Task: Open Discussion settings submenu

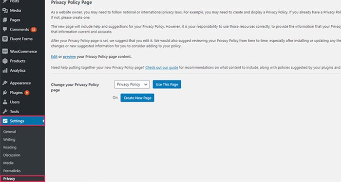Action: tap(12, 155)
